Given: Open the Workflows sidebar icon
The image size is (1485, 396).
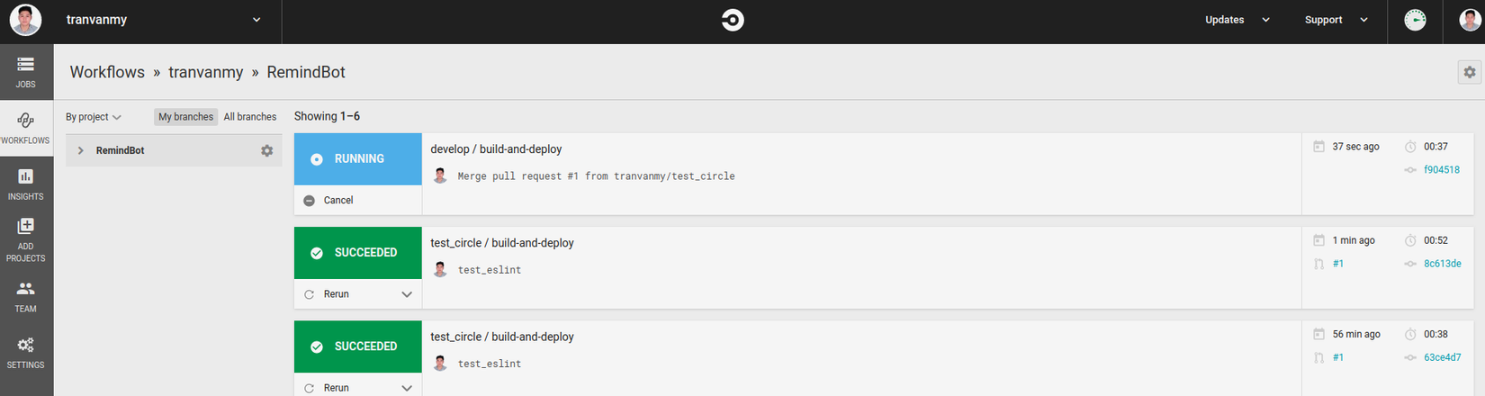Looking at the screenshot, I should [x=25, y=128].
